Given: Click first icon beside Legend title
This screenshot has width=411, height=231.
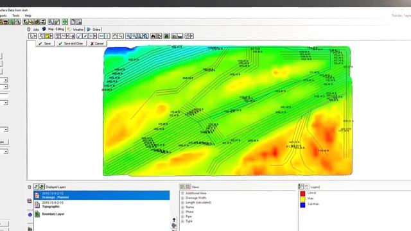Looking at the screenshot, I should point(301,187).
